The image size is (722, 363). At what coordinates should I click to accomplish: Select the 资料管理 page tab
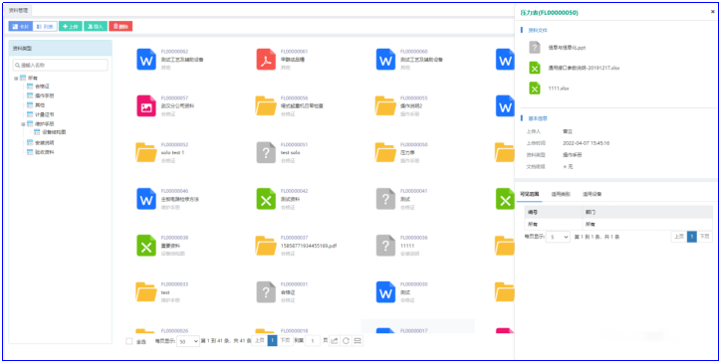[x=18, y=10]
